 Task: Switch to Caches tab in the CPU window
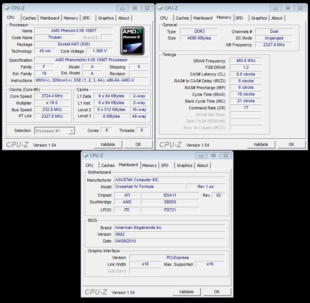tap(29, 18)
